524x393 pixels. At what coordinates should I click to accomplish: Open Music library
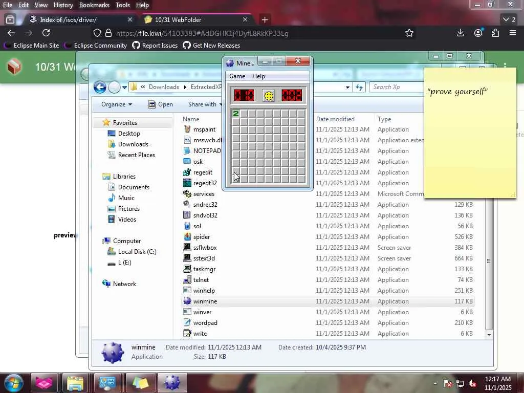point(126,198)
